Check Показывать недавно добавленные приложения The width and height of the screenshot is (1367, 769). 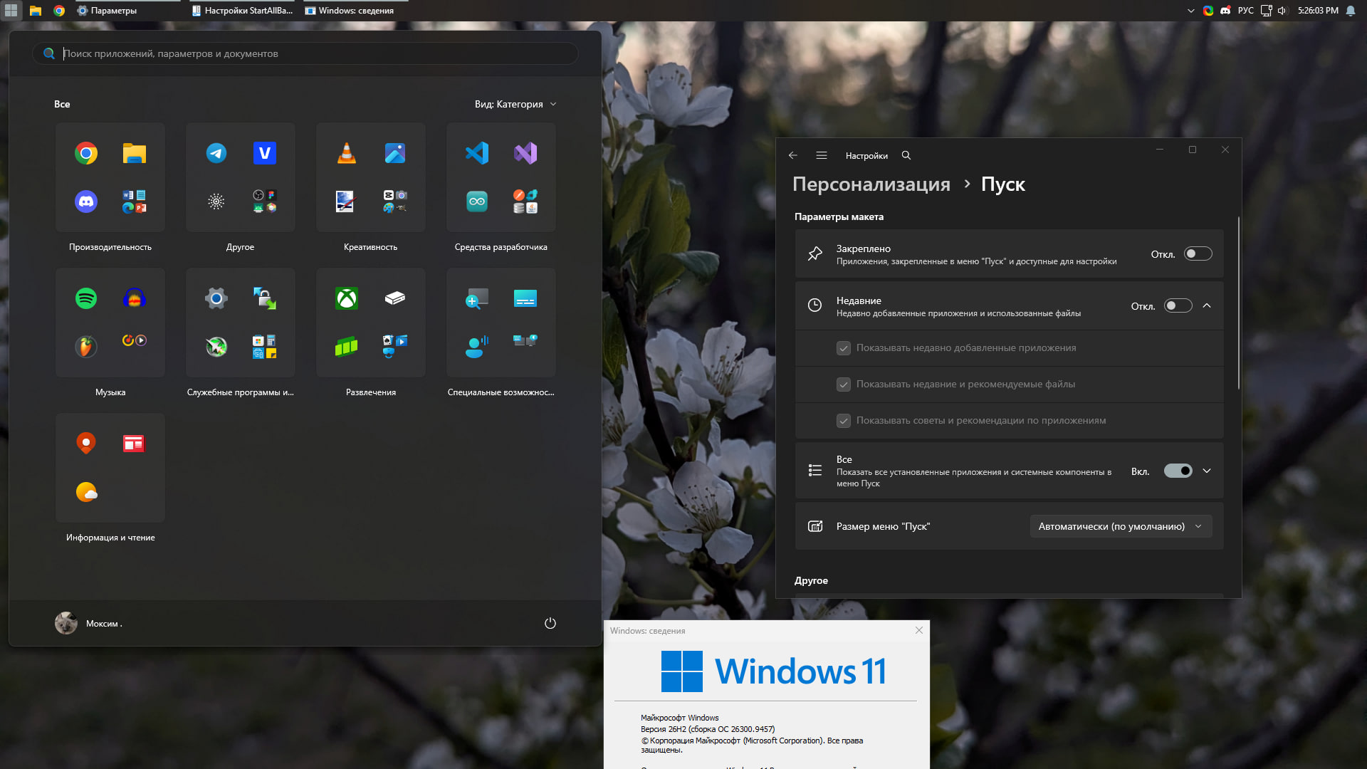tap(844, 348)
